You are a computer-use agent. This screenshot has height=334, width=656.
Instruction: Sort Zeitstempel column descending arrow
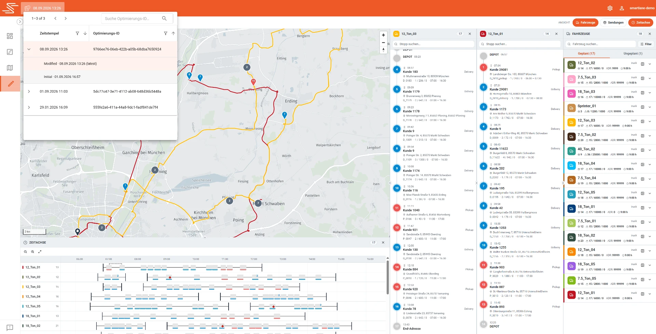85,33
